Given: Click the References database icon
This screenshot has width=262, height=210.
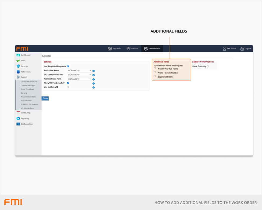Looking at the screenshot, I should click(18, 72).
